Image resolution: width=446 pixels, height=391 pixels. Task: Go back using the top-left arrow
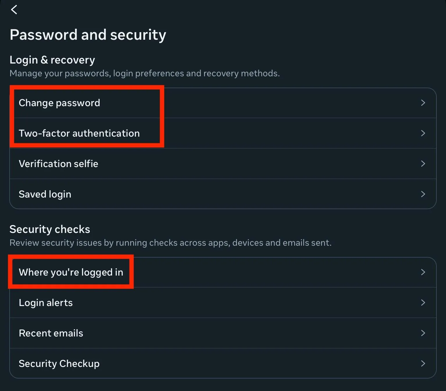coord(14,10)
